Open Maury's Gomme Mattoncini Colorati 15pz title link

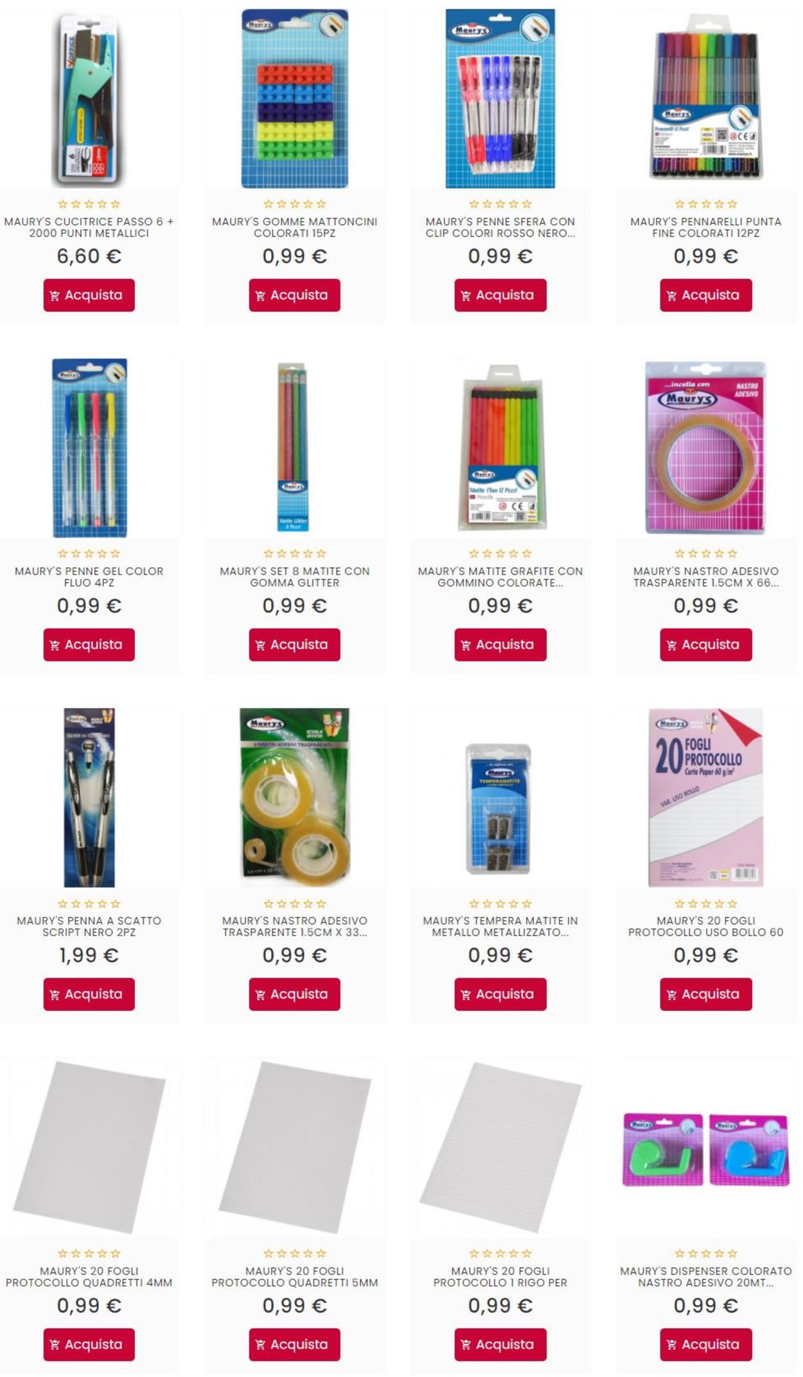pyautogui.click(x=295, y=227)
